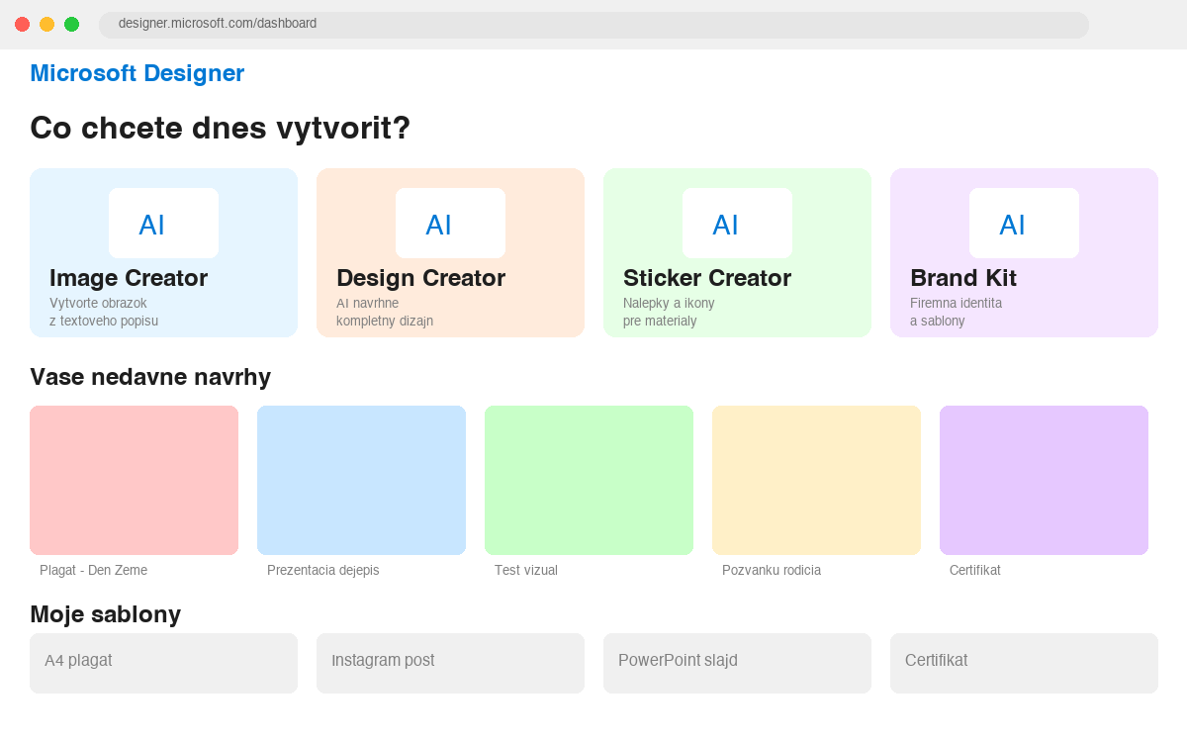The width and height of the screenshot is (1187, 742).
Task: Click the AI icon on Sticker Creator card
Action: tap(737, 223)
